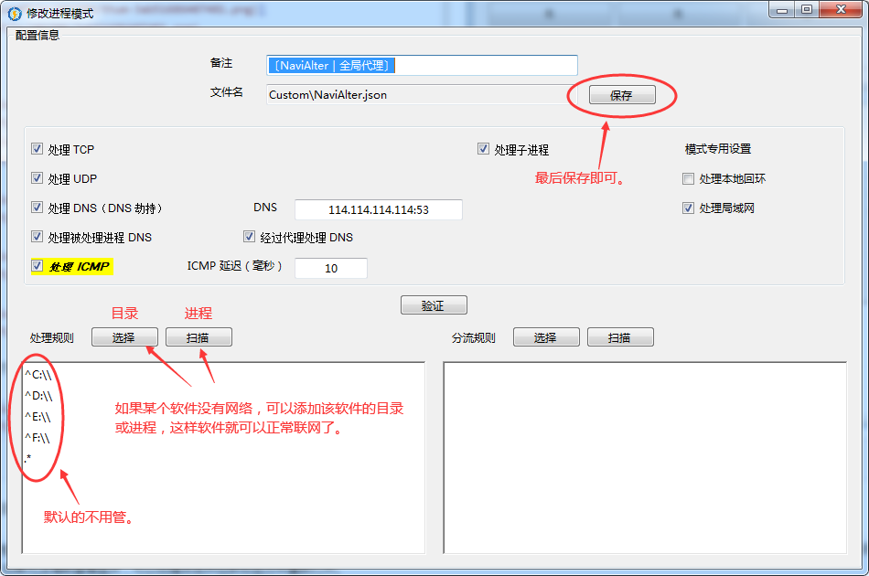The height and width of the screenshot is (576, 869).
Task: Toggle 经过代理处理 DNS checkbox
Action: click(x=250, y=237)
